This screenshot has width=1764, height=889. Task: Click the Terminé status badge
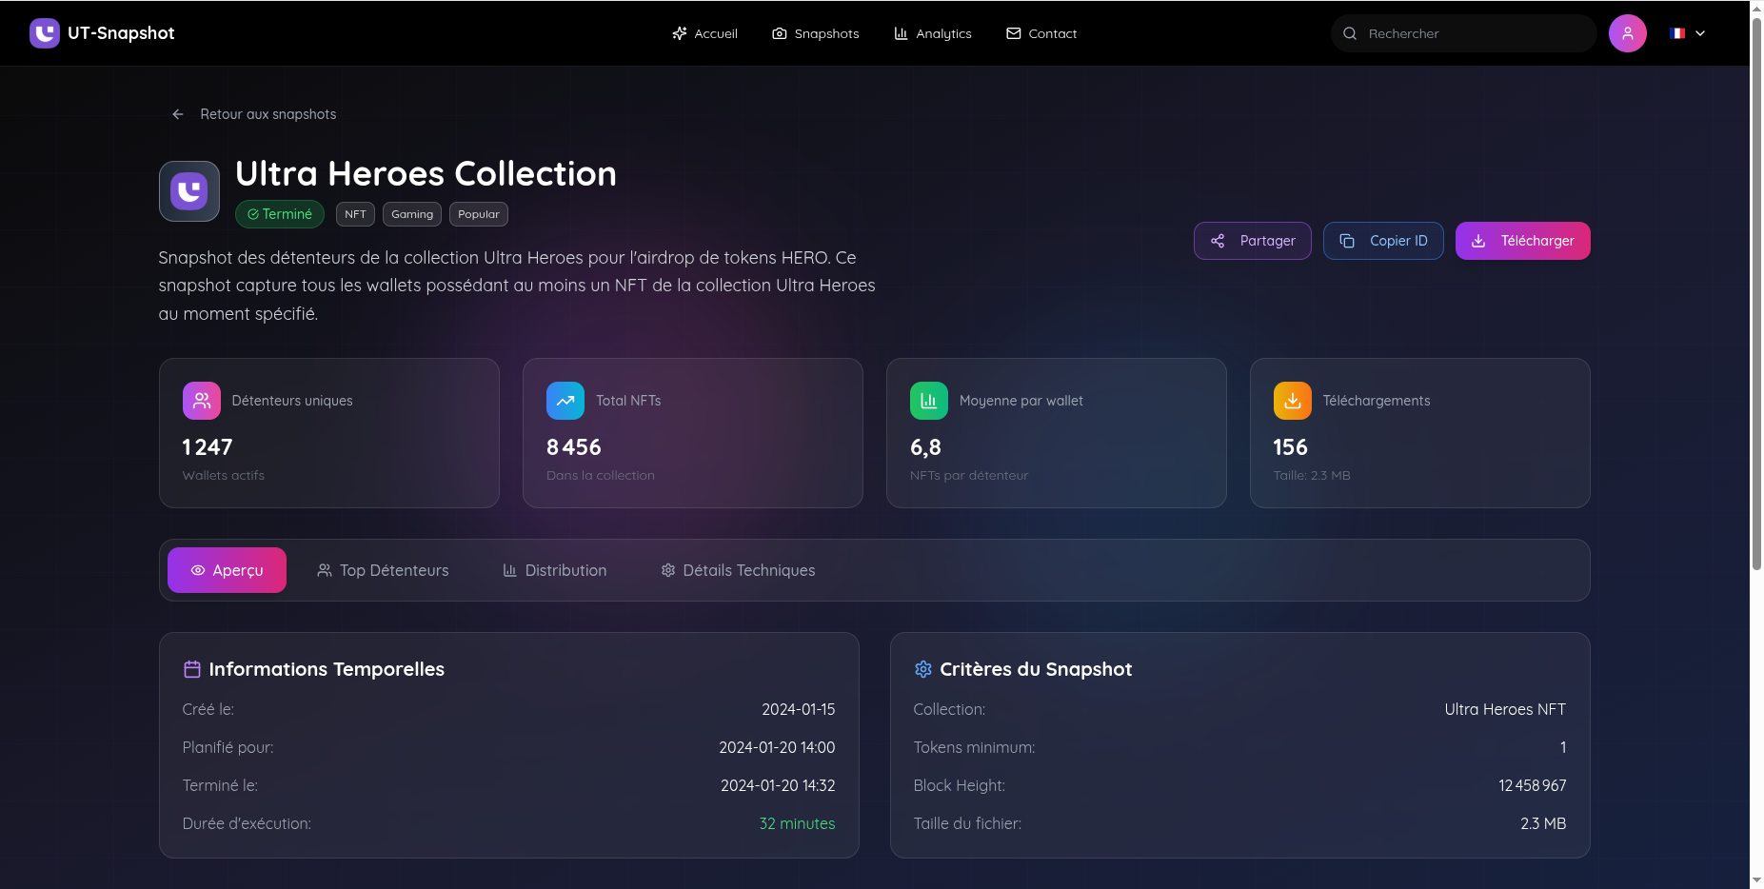tap(279, 214)
